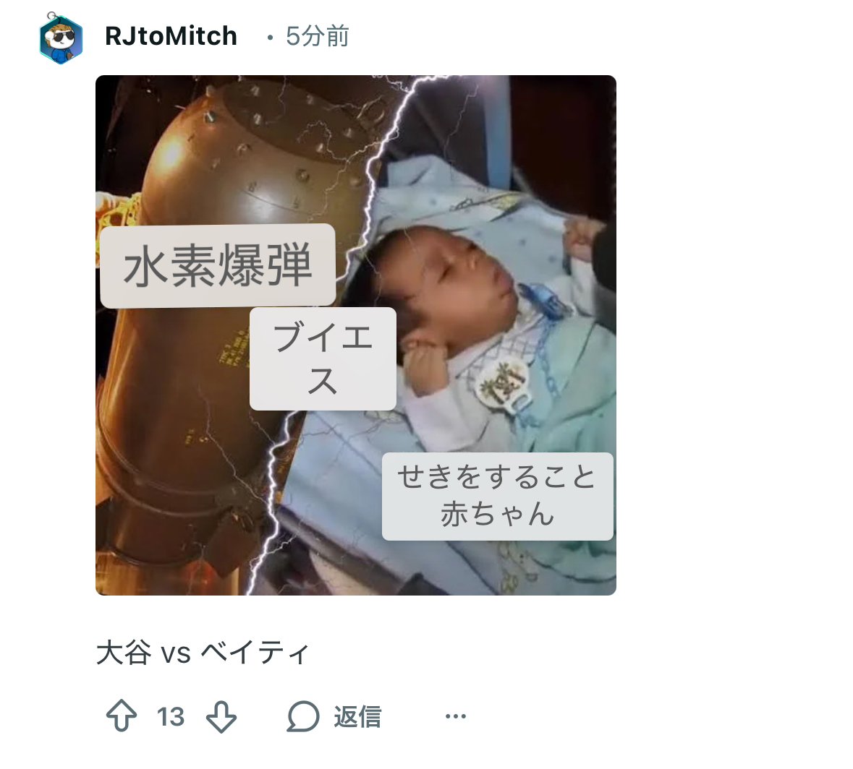Click the vote count 13

click(171, 717)
